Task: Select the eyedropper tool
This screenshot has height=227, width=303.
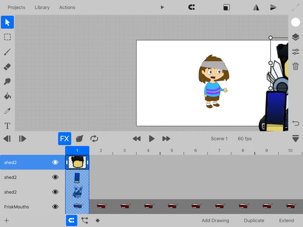Action: (x=7, y=111)
